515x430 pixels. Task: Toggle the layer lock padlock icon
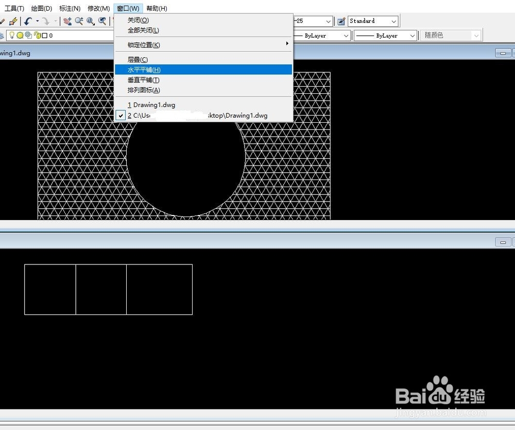37,35
